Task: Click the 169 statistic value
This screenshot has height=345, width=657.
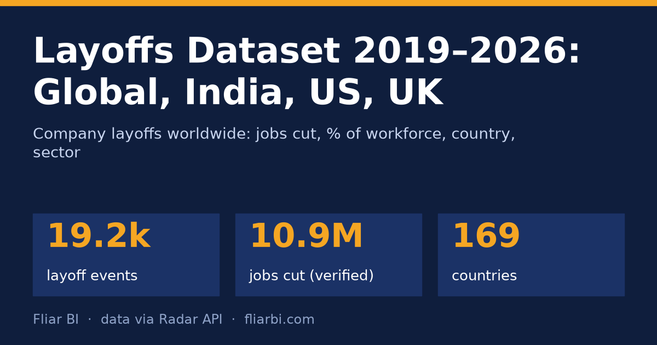Action: (x=486, y=237)
